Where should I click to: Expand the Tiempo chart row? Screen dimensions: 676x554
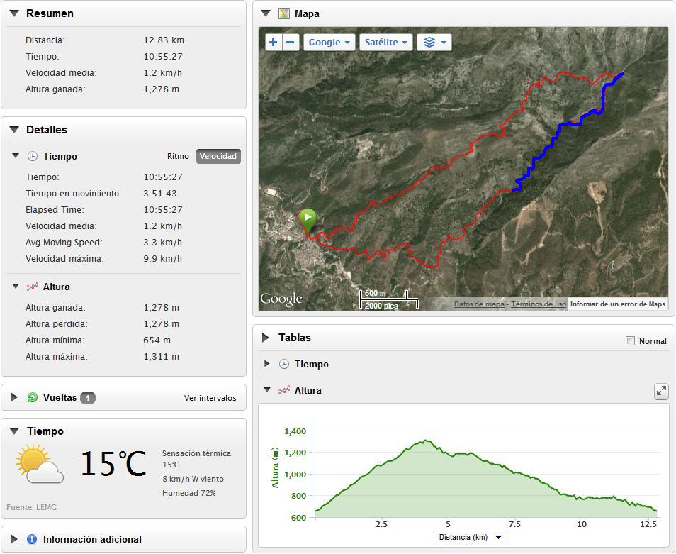[267, 364]
